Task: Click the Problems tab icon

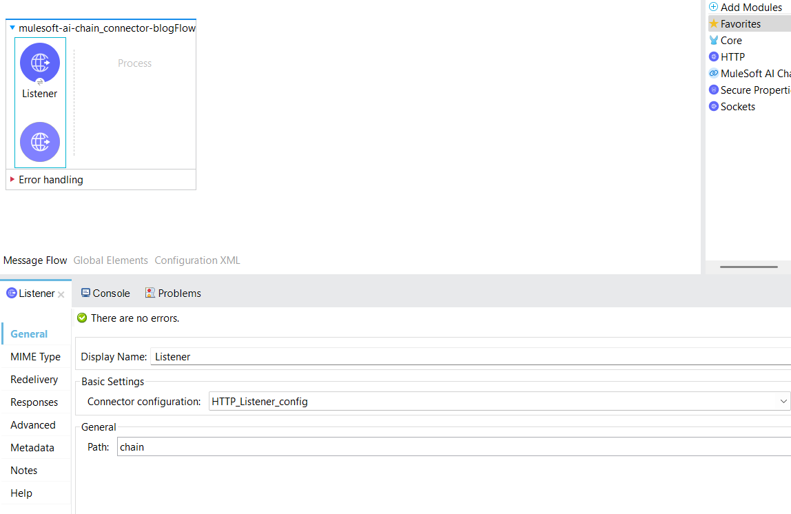Action: point(150,293)
